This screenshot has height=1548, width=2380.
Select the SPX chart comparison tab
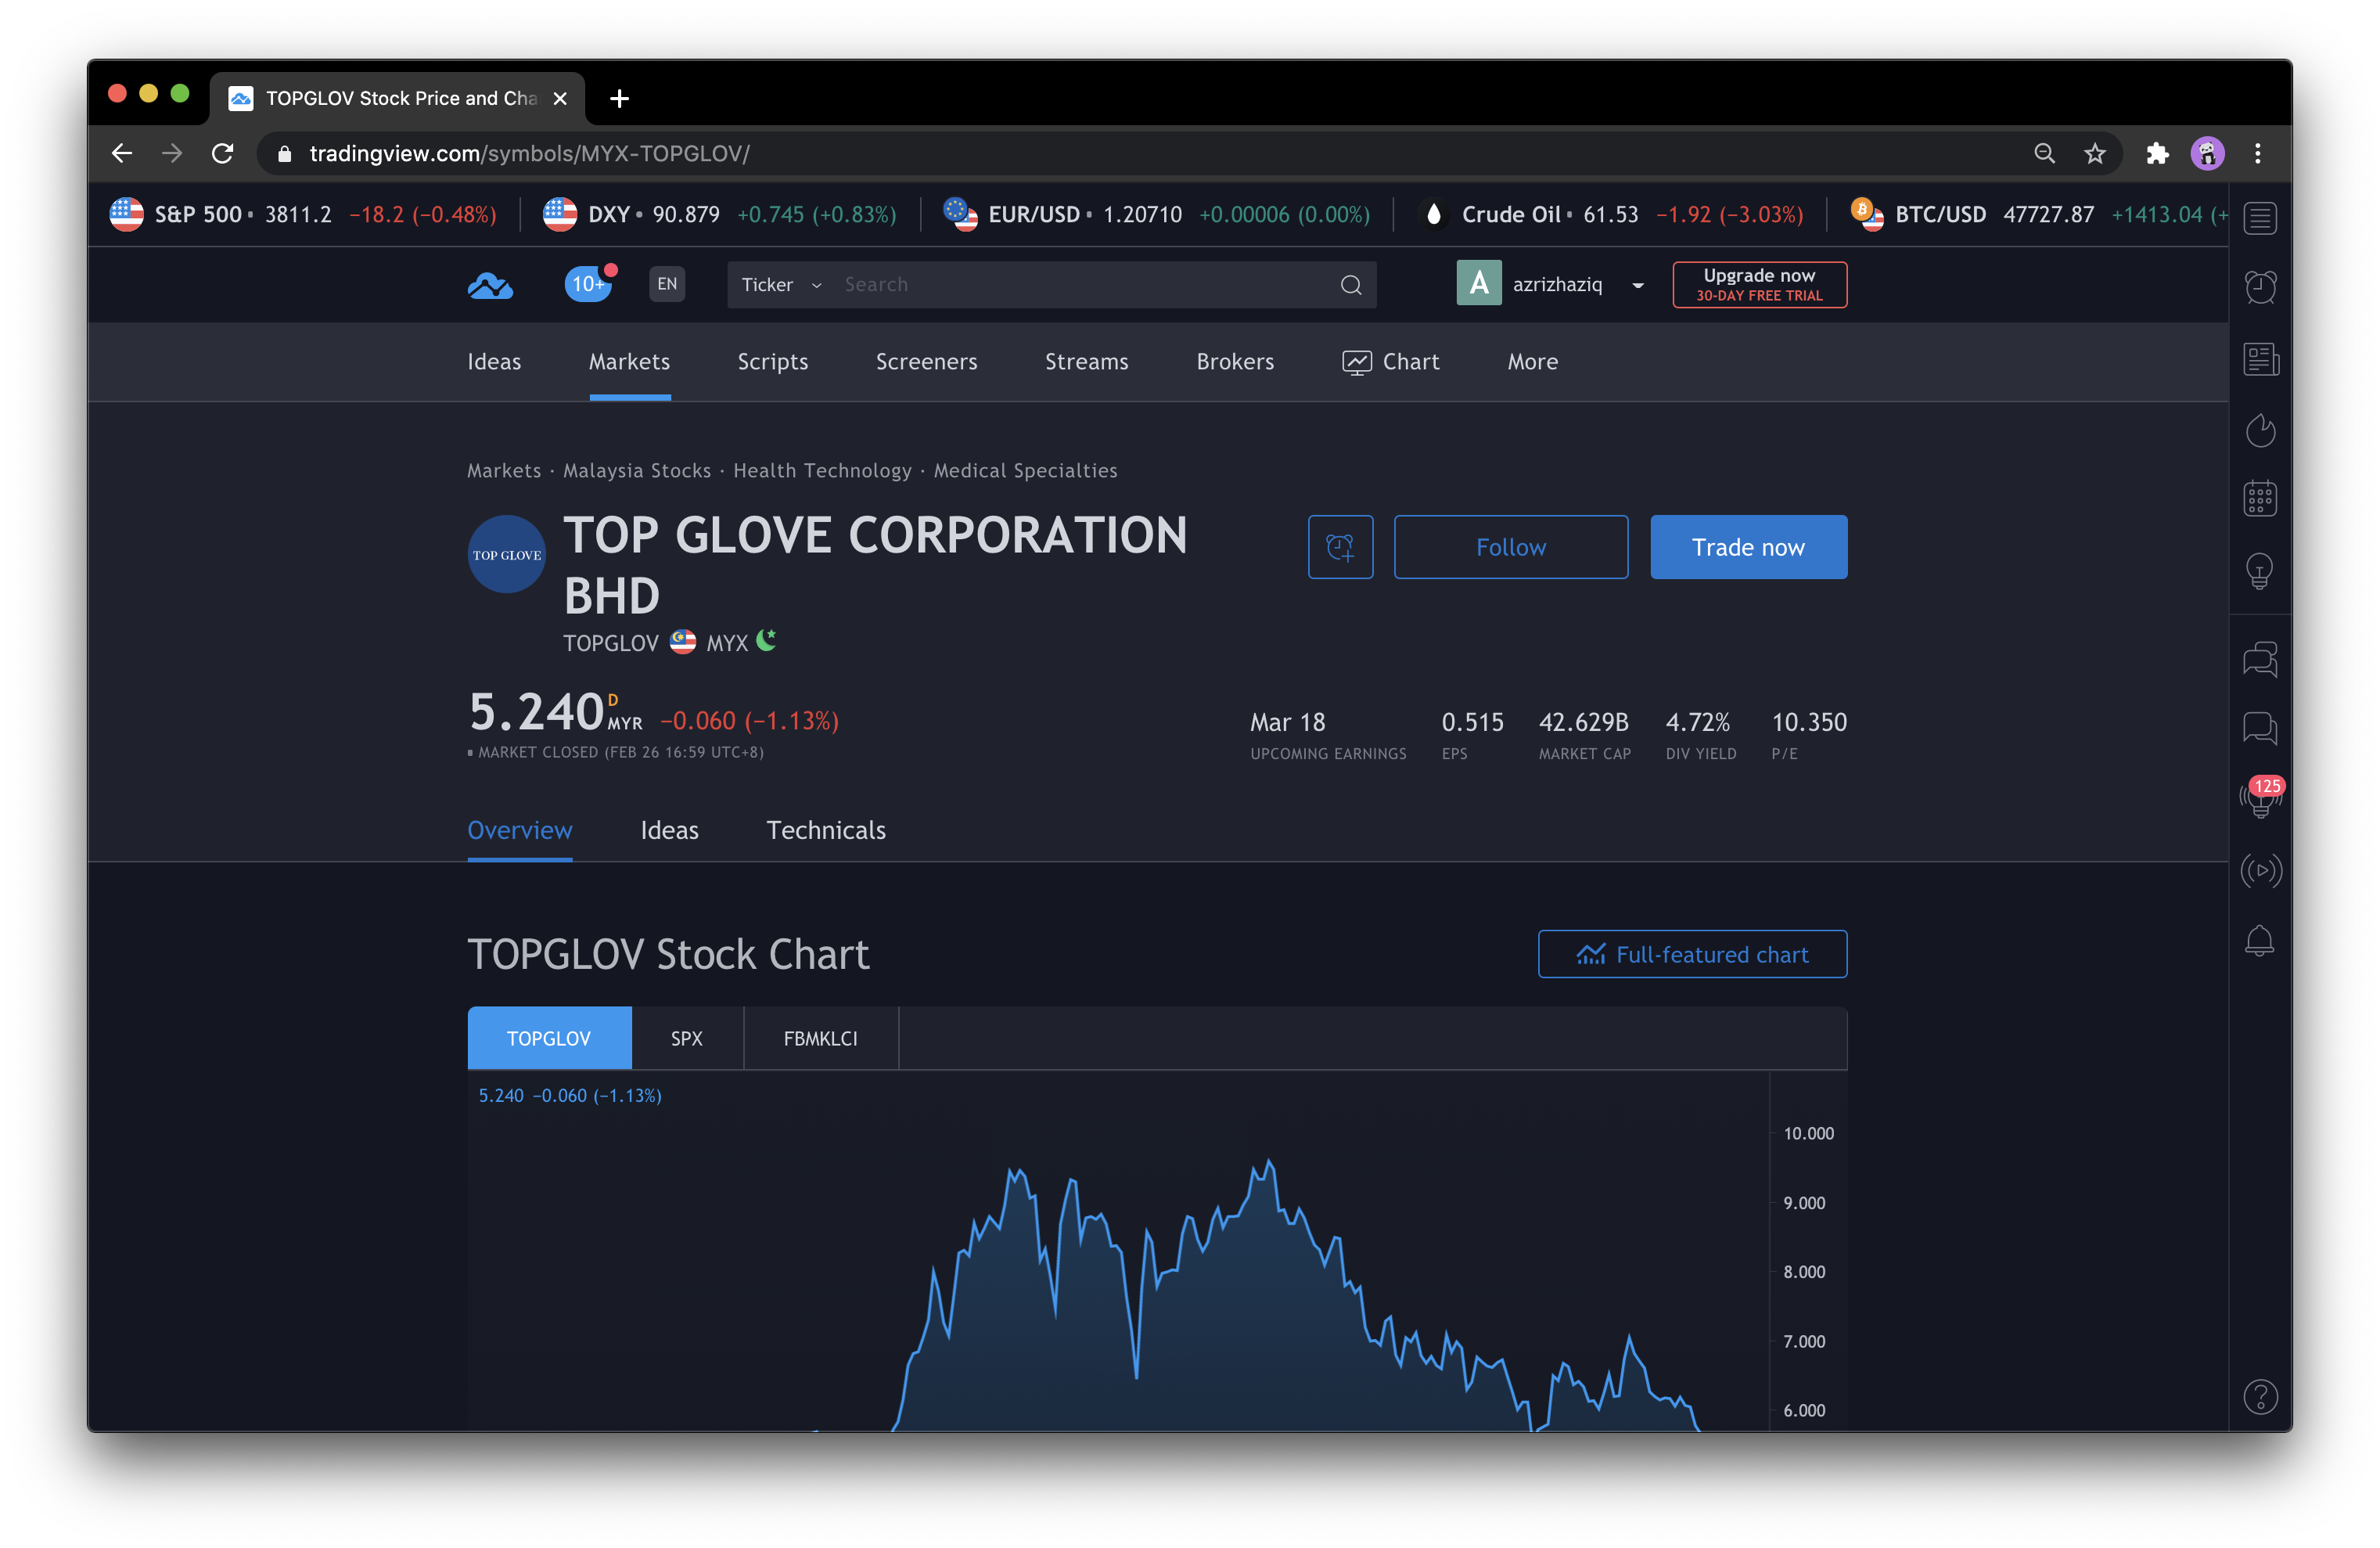687,1038
